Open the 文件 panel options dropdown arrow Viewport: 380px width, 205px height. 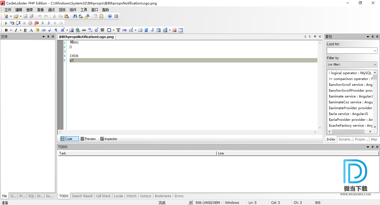click(x=43, y=37)
